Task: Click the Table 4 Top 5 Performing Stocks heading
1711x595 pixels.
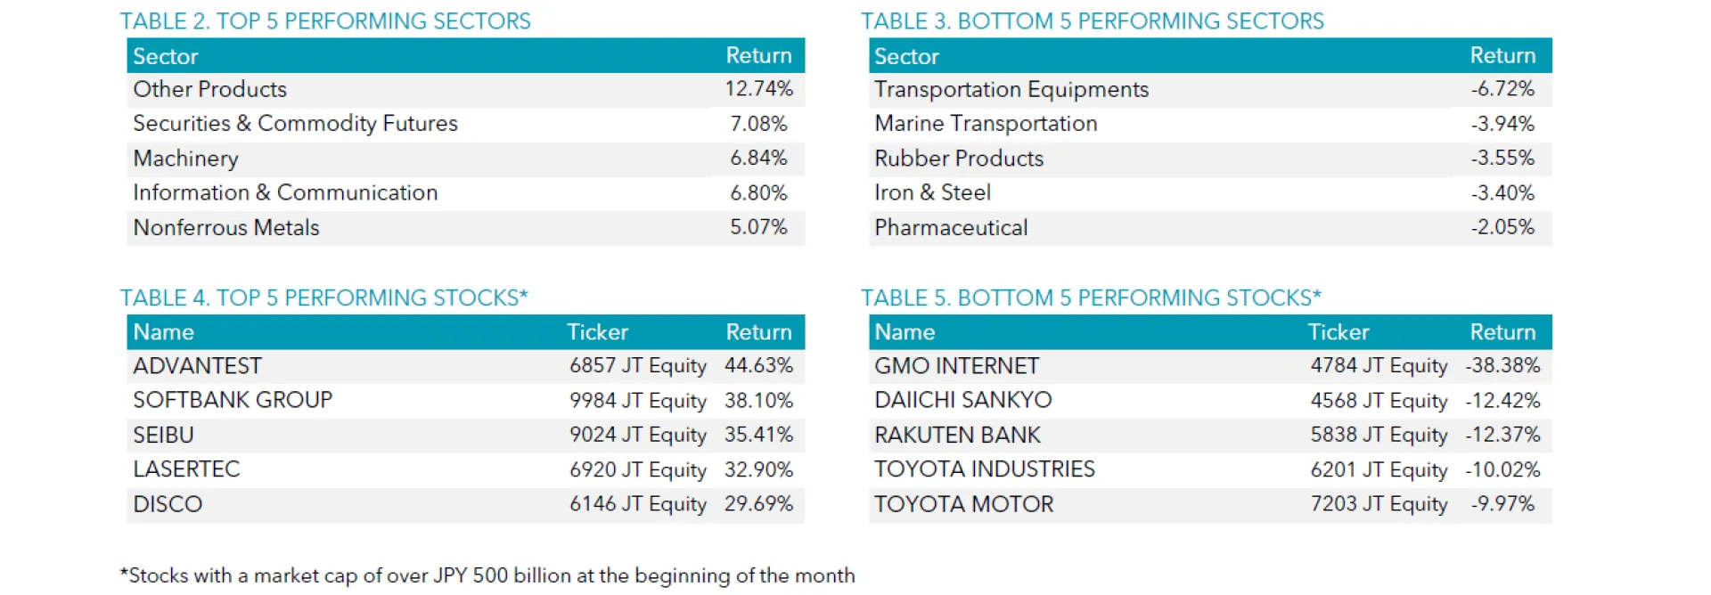Action: [323, 297]
